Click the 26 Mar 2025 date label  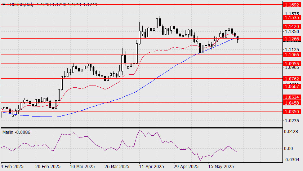tap(117, 167)
